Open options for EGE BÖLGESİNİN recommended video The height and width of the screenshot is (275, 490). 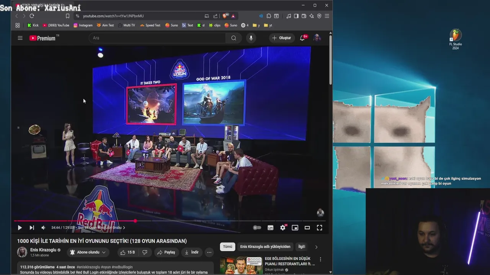pos(320,259)
